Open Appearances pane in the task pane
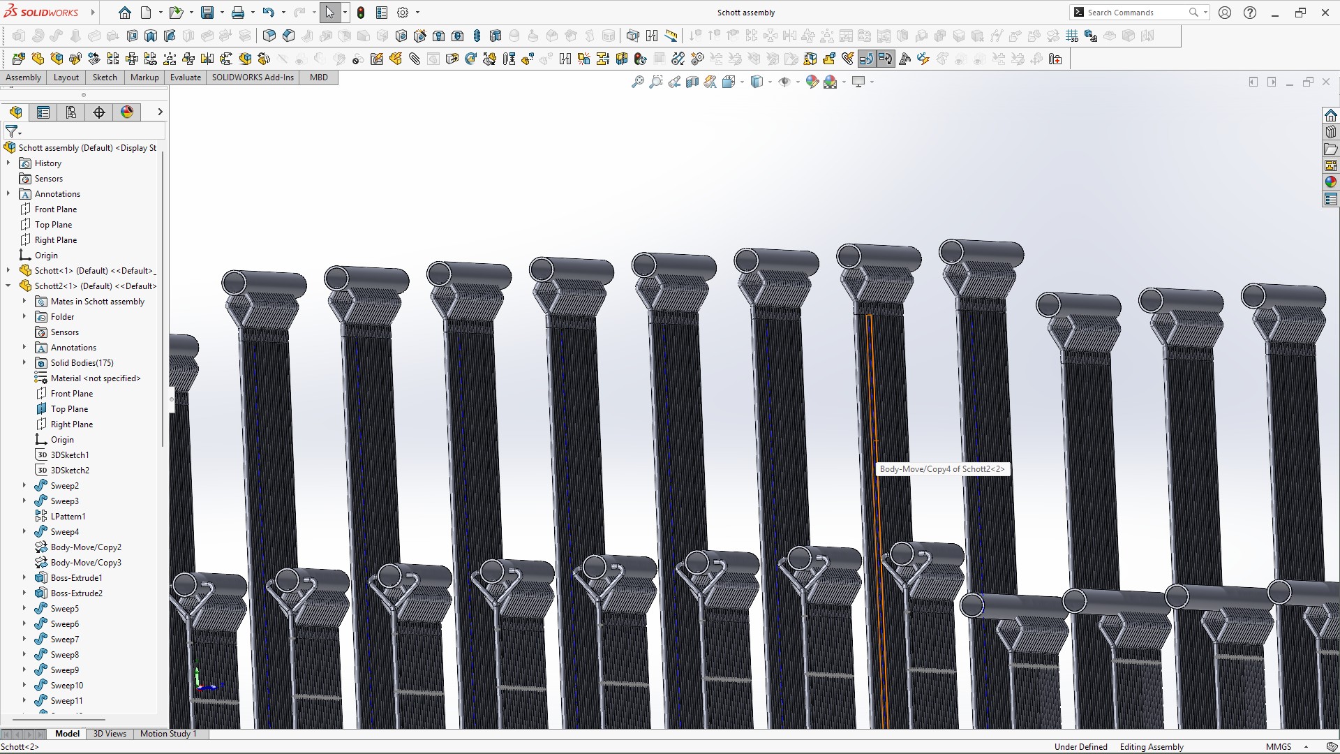The width and height of the screenshot is (1340, 754). point(1330,182)
